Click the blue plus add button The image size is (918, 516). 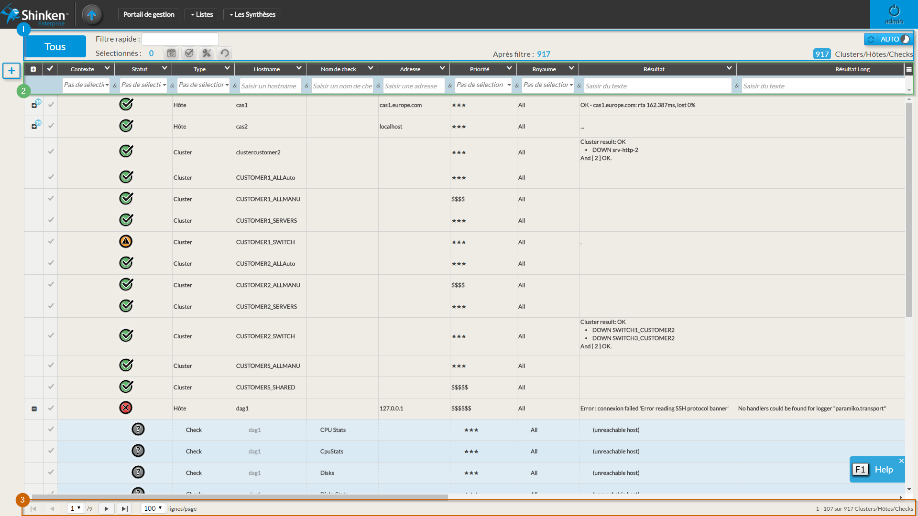11,71
